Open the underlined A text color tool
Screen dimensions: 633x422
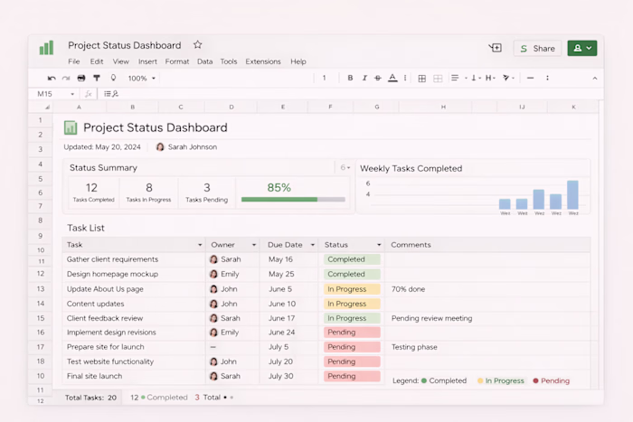pos(392,78)
